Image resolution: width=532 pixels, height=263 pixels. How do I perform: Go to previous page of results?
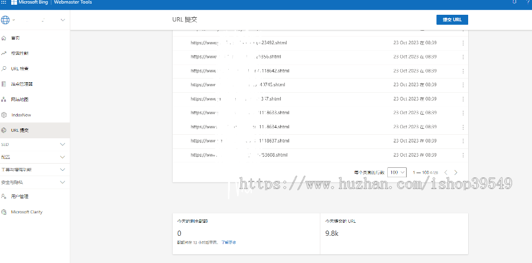[446, 173]
